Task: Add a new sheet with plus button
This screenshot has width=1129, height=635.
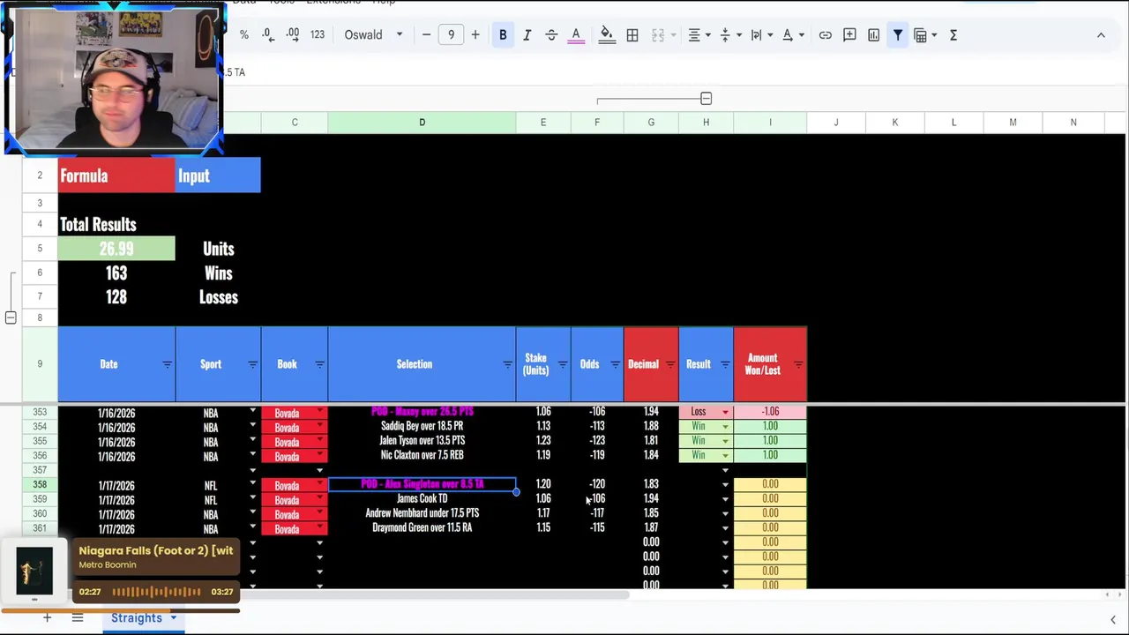Action: 47,618
